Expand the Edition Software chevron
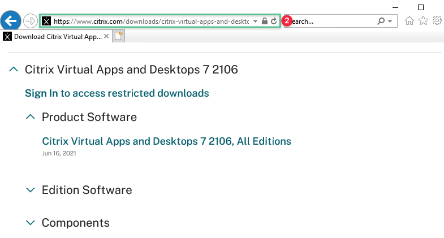444x238 pixels. pos(31,190)
